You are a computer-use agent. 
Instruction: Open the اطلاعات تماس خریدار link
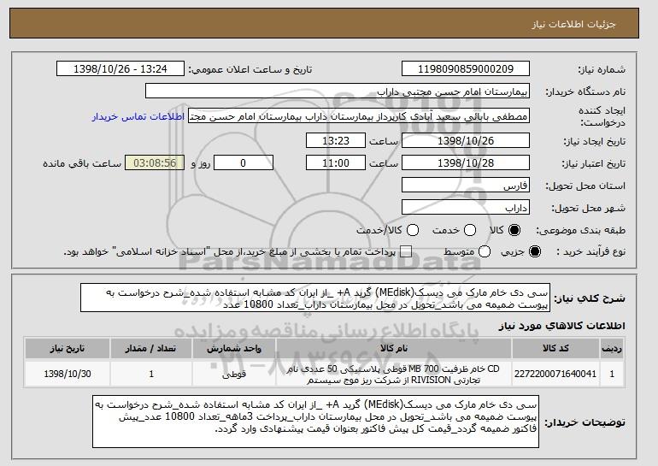(x=138, y=116)
